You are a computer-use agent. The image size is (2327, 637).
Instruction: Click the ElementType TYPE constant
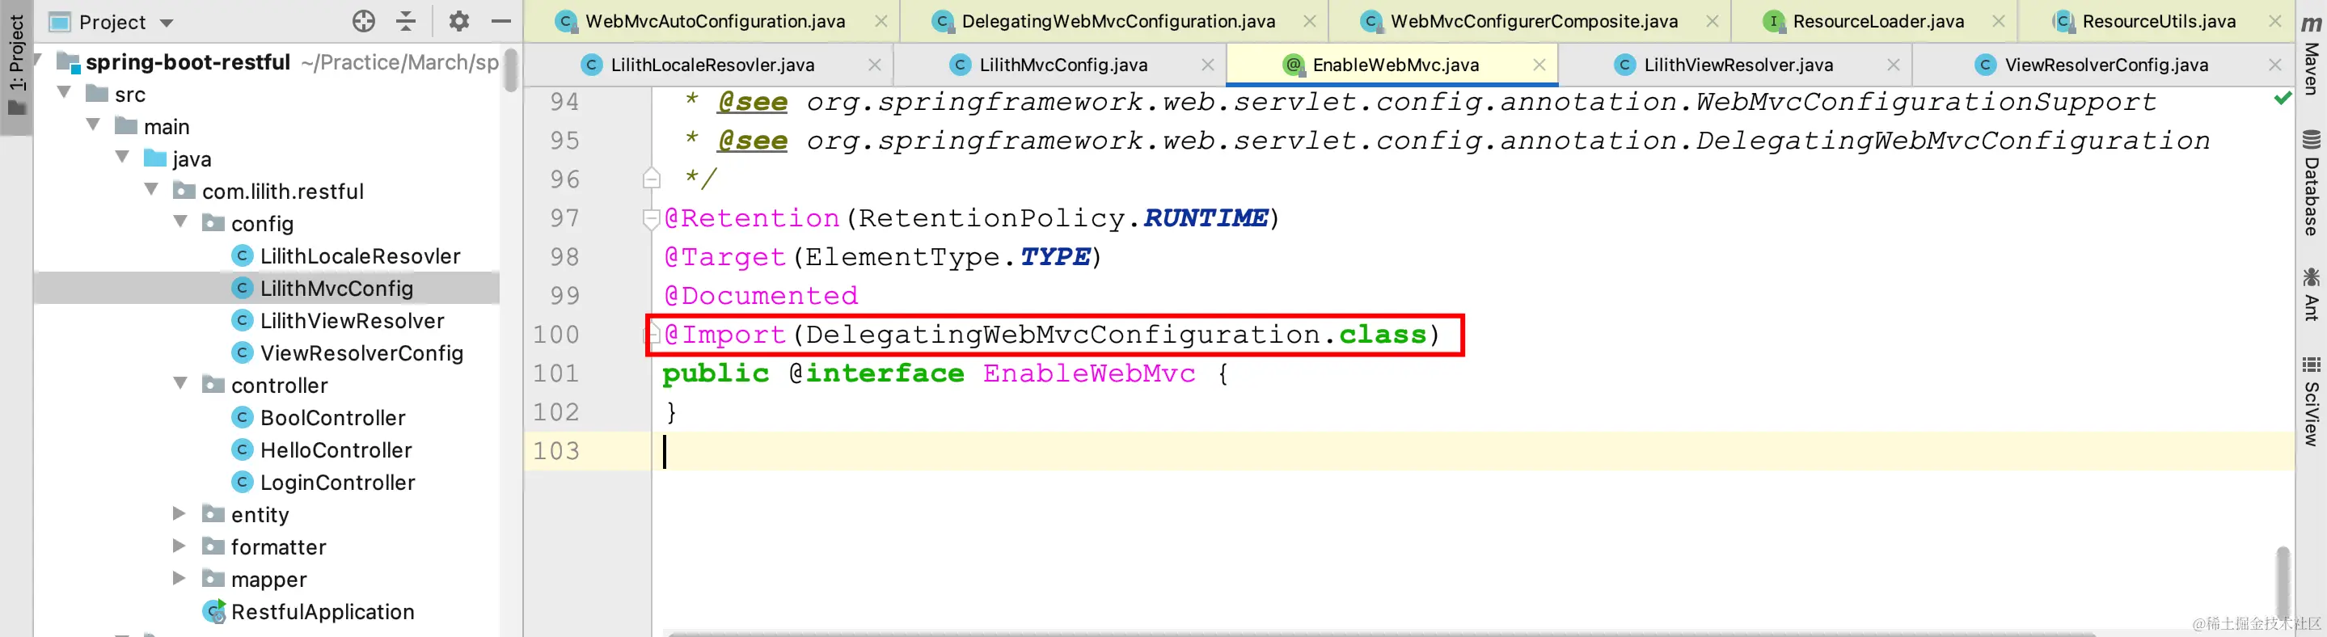tap(1054, 256)
